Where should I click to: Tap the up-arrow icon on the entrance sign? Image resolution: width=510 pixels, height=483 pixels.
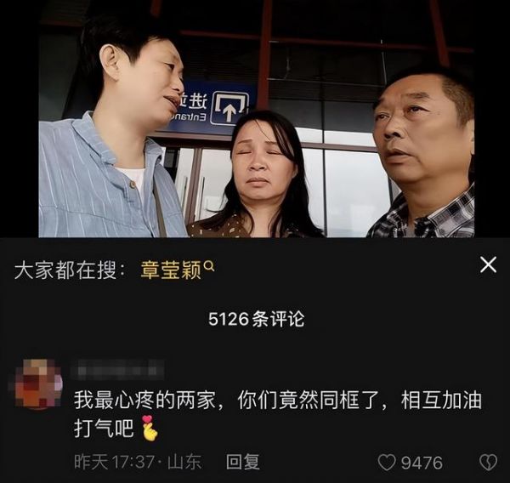click(229, 108)
